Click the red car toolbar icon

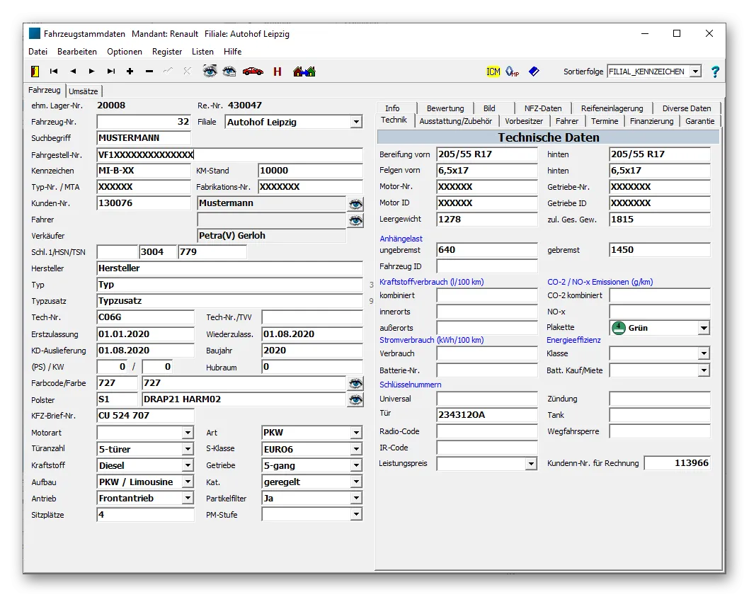[253, 72]
